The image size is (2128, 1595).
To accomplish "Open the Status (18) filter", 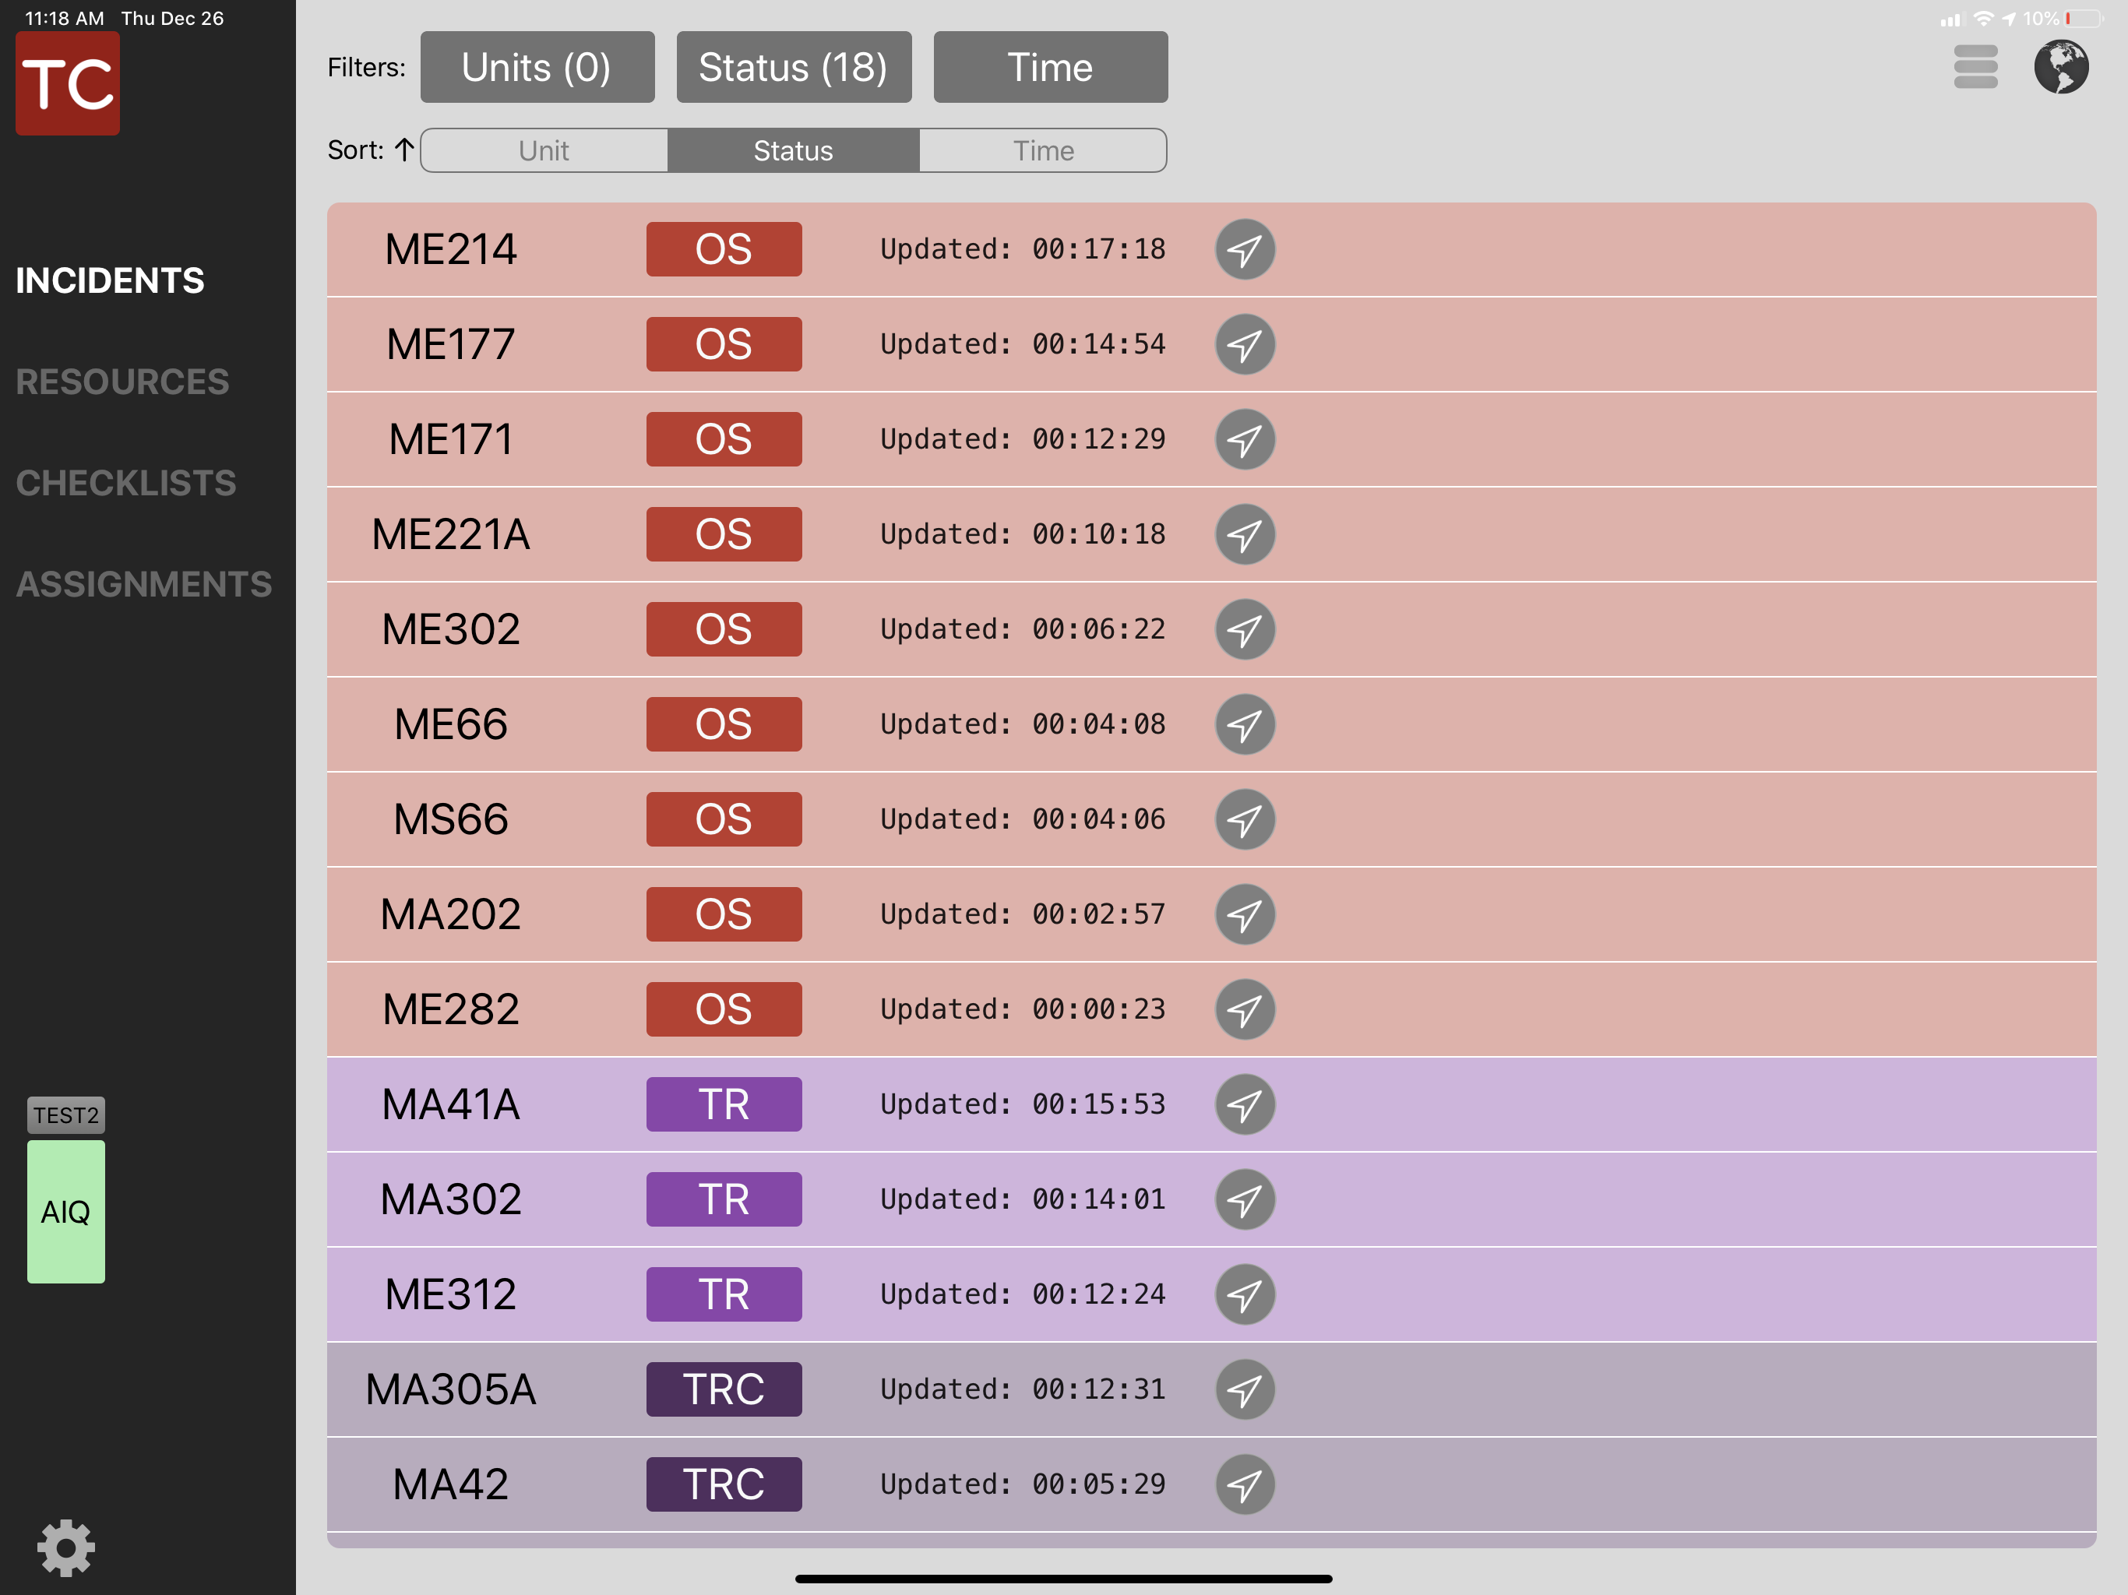I will (x=793, y=67).
